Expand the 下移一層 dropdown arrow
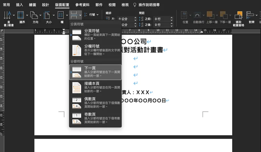The height and width of the screenshot is (152, 261). (x=230, y=15)
